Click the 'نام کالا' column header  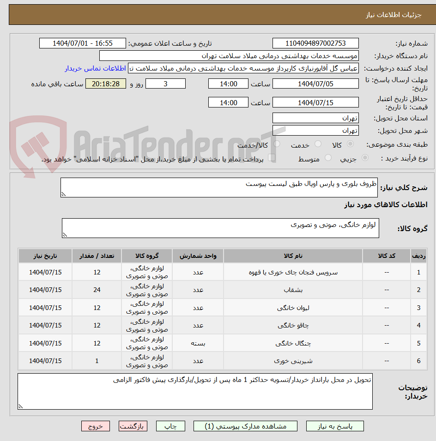click(x=293, y=256)
